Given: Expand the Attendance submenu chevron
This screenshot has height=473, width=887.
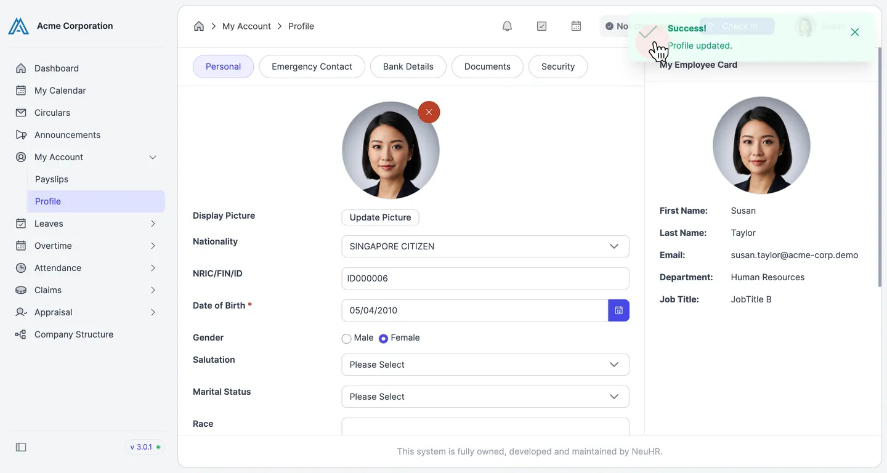Looking at the screenshot, I should coord(153,268).
